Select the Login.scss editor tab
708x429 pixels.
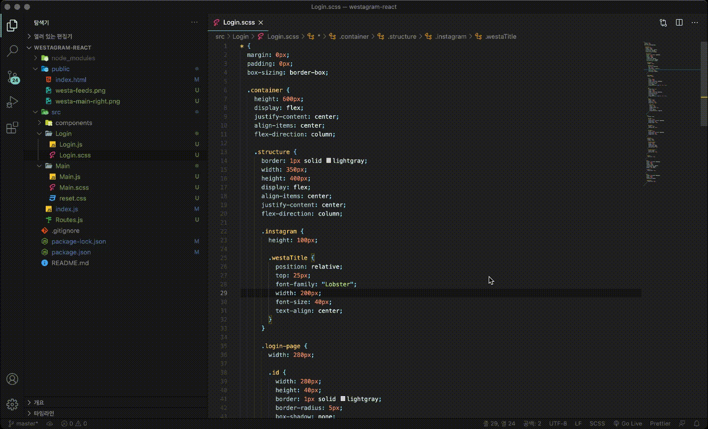point(238,23)
